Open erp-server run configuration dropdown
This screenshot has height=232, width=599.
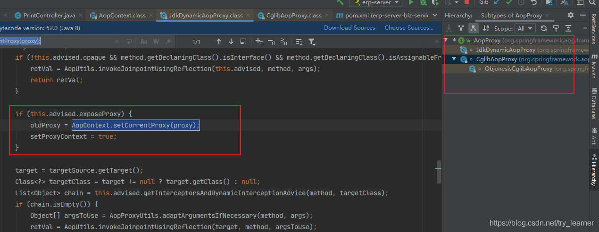pos(376,3)
